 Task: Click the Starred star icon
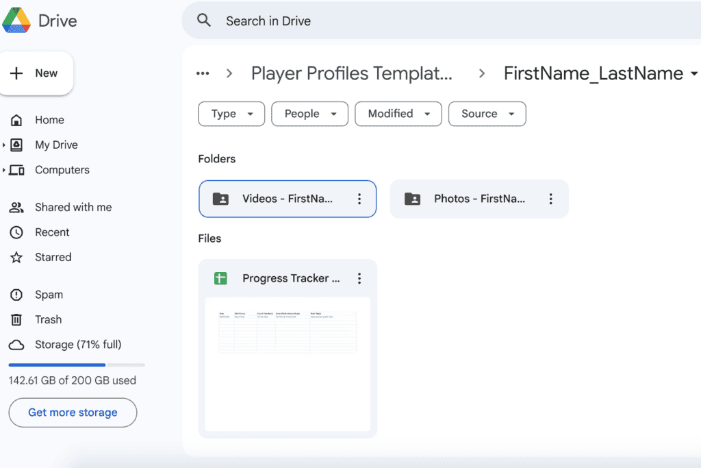pyautogui.click(x=16, y=257)
